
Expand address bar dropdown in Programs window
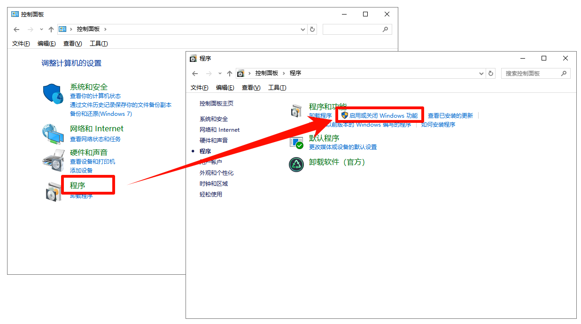coord(481,74)
